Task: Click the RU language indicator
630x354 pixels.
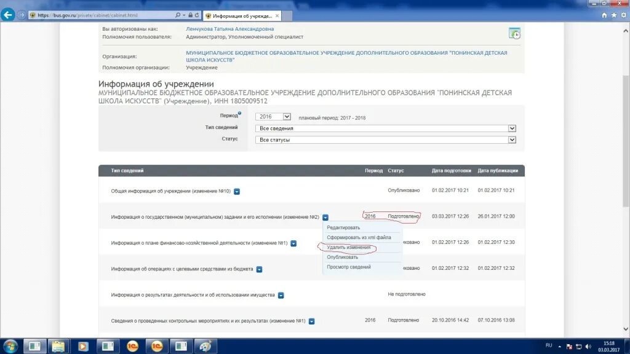Action: [549, 345]
